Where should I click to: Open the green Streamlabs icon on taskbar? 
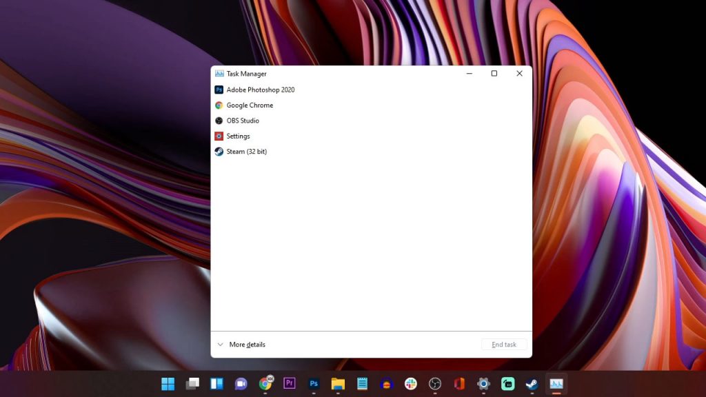pos(508,383)
